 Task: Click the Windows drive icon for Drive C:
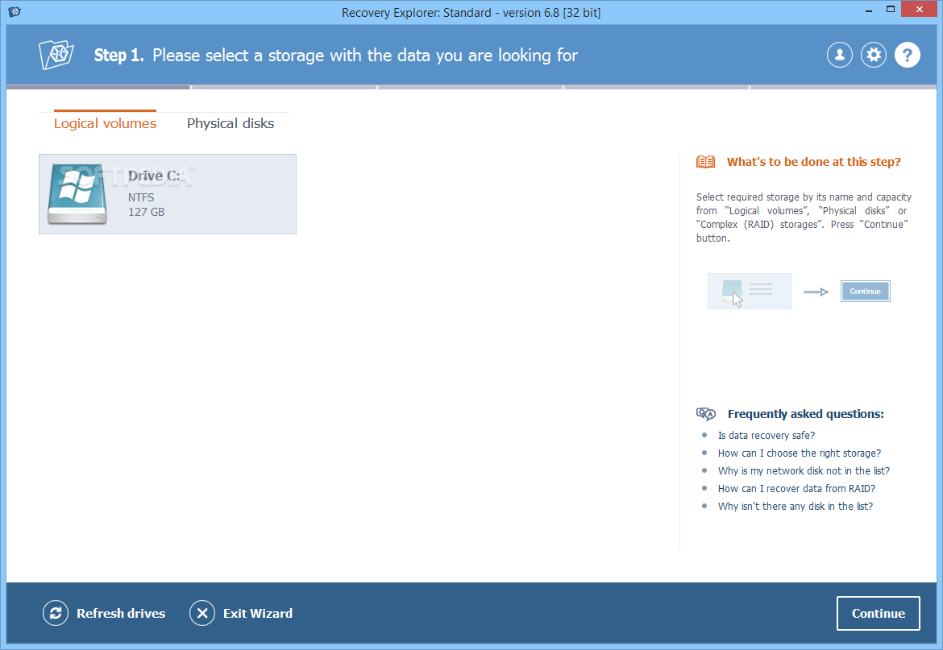click(77, 194)
